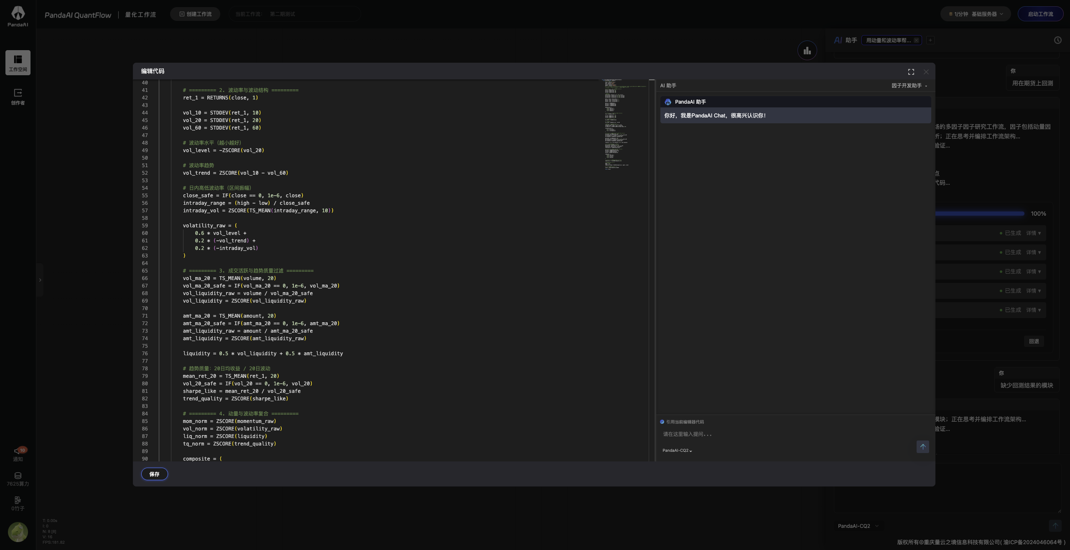
Task: Save the code with the 保存 button
Action: pyautogui.click(x=155, y=474)
